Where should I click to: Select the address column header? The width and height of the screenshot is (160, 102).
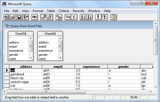[x=26, y=67]
